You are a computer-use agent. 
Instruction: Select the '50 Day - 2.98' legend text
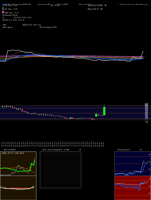11,9
